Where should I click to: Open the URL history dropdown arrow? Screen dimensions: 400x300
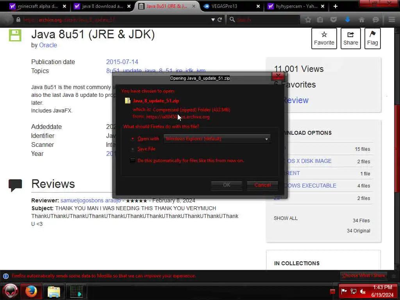coord(213,20)
